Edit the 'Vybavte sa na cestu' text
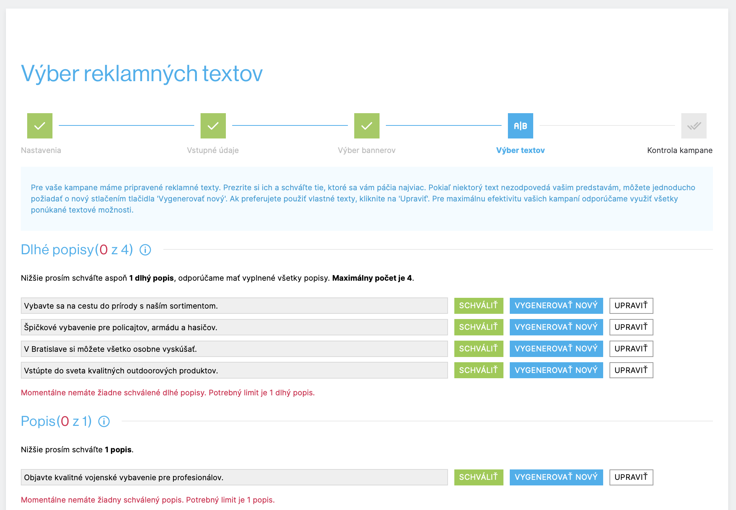The image size is (736, 510). (x=631, y=306)
